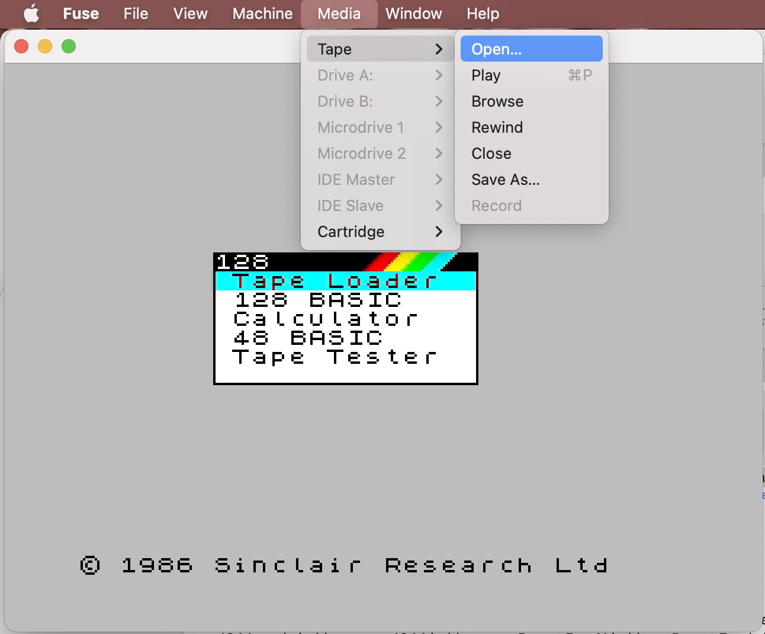Screen dimensions: 765x634
Task: Open the File menu
Action: coord(136,13)
